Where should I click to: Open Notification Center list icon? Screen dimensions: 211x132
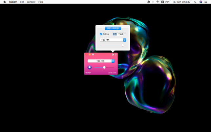(x=206, y=2)
